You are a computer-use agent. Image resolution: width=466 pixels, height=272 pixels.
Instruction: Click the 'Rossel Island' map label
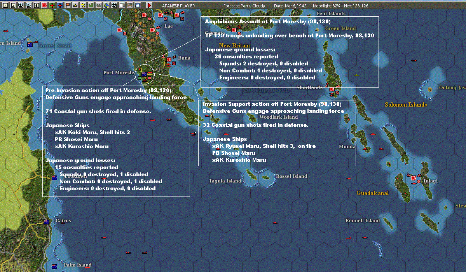pyautogui.click(x=291, y=176)
